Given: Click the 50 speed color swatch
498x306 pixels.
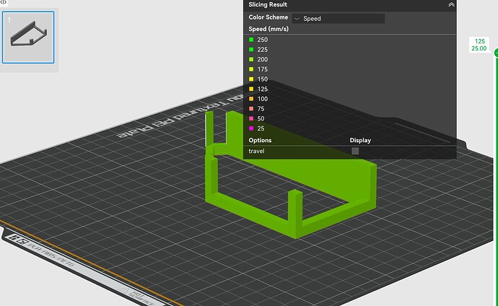Looking at the screenshot, I should pyautogui.click(x=251, y=118).
